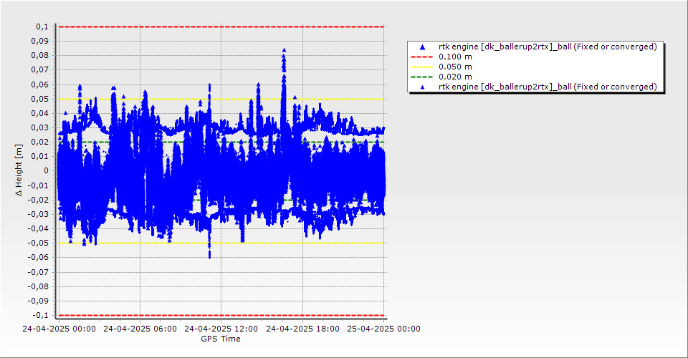Select the yellow dashed legend line sample
The width and height of the screenshot is (688, 358).
[x=422, y=67]
